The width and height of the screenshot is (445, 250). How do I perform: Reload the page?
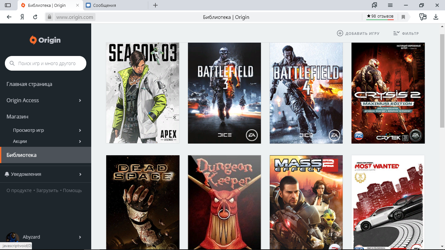(x=35, y=17)
